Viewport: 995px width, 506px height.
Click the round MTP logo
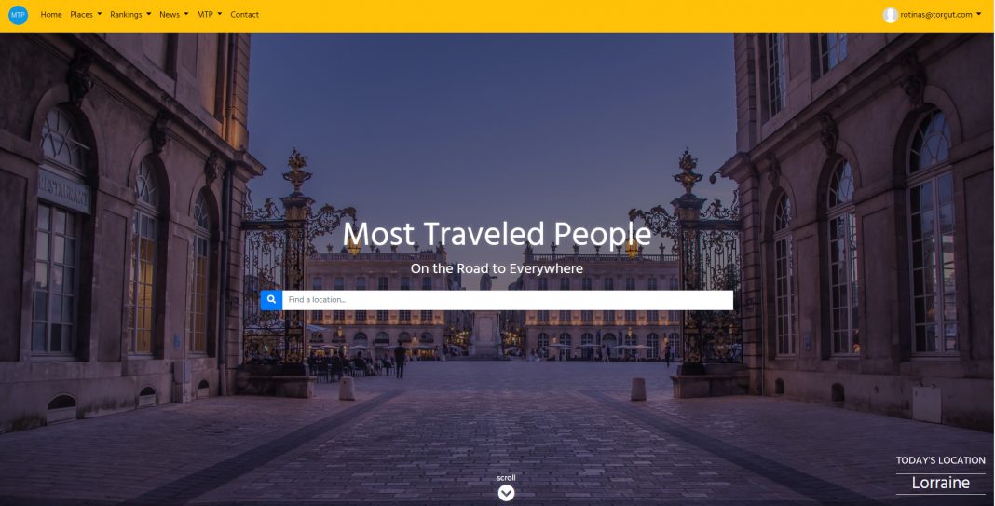pos(18,15)
